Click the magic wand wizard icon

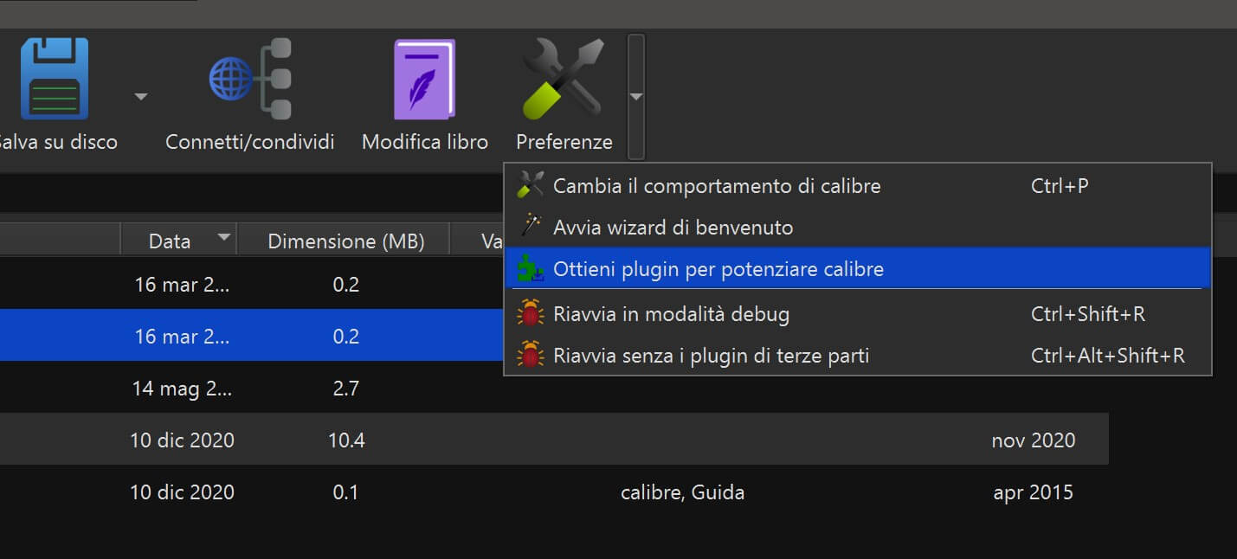tap(530, 227)
